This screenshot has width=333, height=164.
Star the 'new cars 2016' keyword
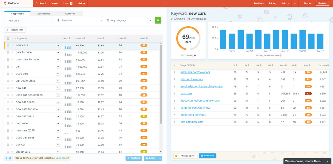tap(12, 130)
